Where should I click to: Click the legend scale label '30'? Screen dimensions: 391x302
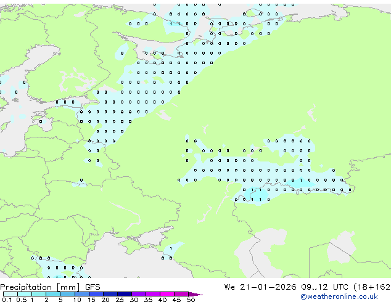pyautogui.click(x=134, y=300)
